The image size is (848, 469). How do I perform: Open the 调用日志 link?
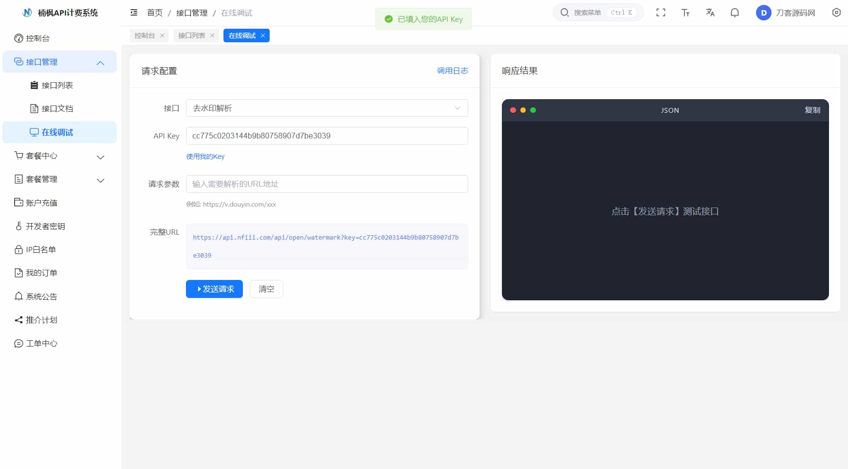click(452, 71)
